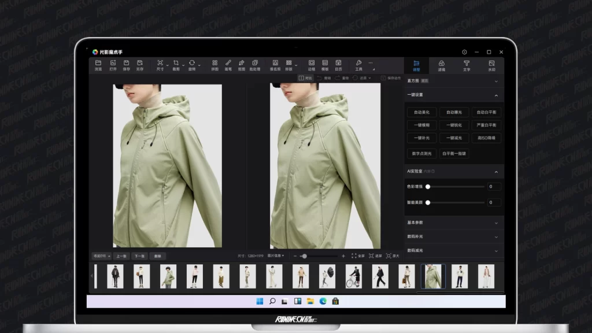The width and height of the screenshot is (592, 333).
Task: Select the man with bicycle thumbnail
Action: point(353,276)
